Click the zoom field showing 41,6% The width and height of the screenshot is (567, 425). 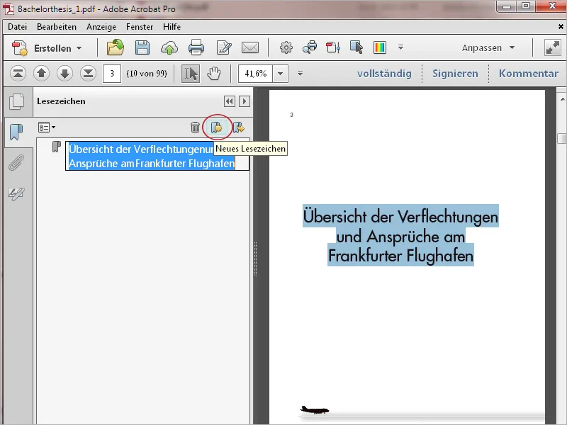click(255, 74)
